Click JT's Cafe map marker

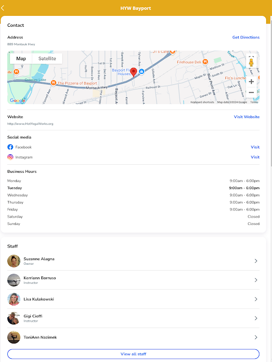point(173,52)
